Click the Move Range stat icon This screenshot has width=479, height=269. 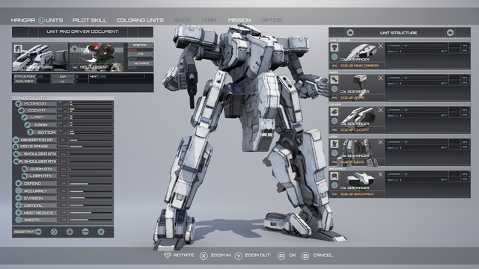pos(16,146)
